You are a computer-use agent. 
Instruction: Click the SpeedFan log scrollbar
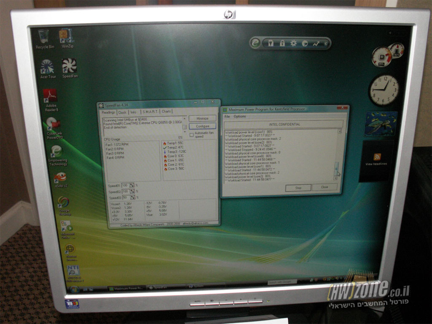pos(185,125)
